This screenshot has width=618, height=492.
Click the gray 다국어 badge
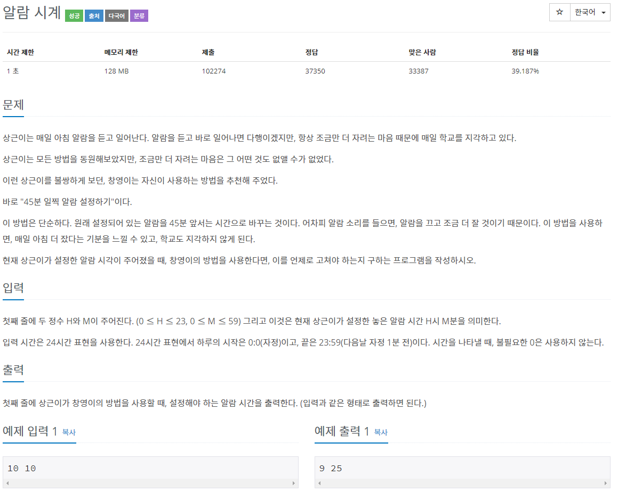117,16
